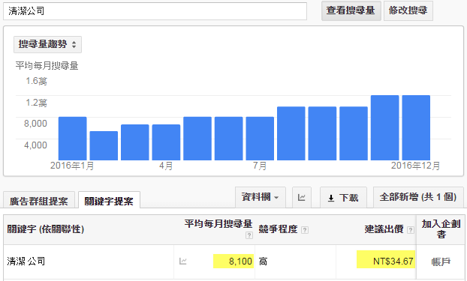Click 加入企劃書 column header
467x281 pixels.
441,229
